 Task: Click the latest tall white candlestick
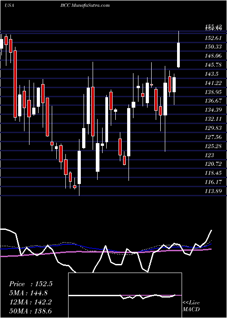click(178, 55)
